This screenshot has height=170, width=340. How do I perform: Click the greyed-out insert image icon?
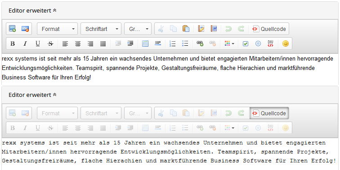point(12,113)
